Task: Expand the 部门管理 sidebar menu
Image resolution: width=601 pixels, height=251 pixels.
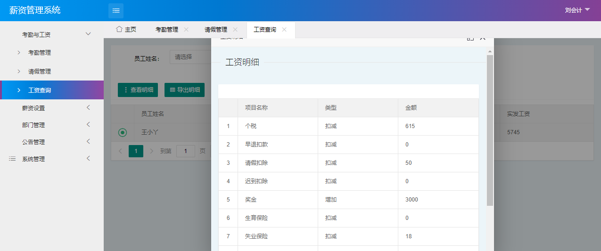Action: coord(88,125)
